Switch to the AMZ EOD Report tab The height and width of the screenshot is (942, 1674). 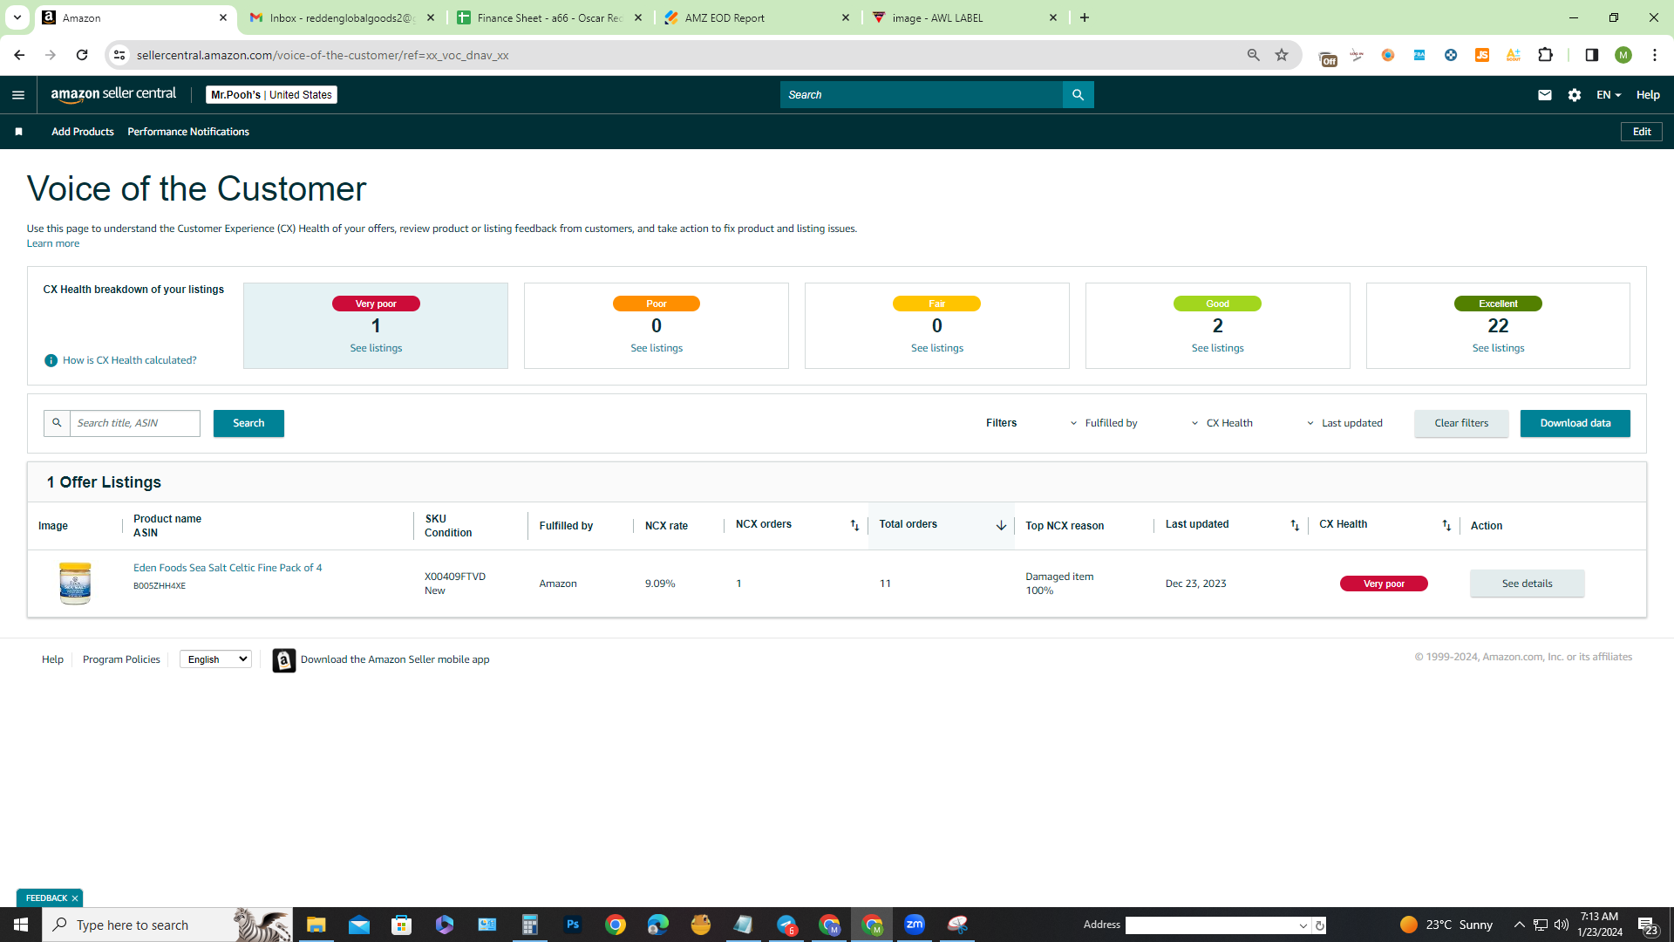tap(757, 17)
